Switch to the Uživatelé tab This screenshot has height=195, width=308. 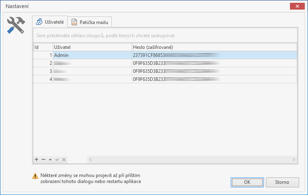pyautogui.click(x=50, y=22)
